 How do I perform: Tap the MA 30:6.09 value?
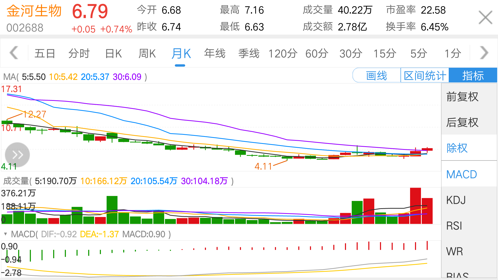pos(127,77)
